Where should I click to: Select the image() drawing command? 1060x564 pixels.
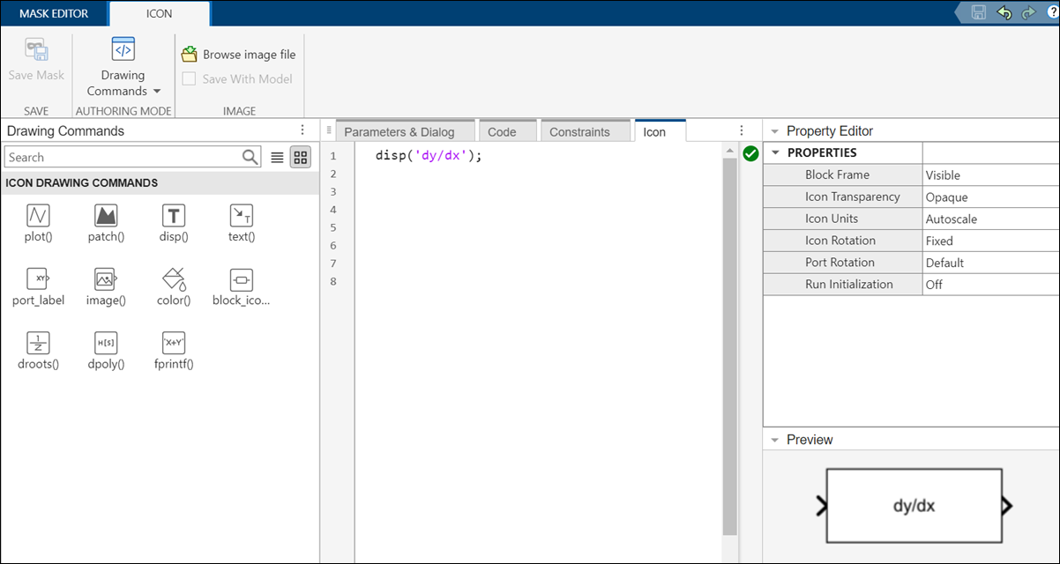(x=105, y=286)
